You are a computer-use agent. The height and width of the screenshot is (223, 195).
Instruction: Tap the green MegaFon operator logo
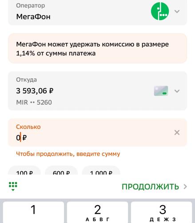pyautogui.click(x=160, y=11)
